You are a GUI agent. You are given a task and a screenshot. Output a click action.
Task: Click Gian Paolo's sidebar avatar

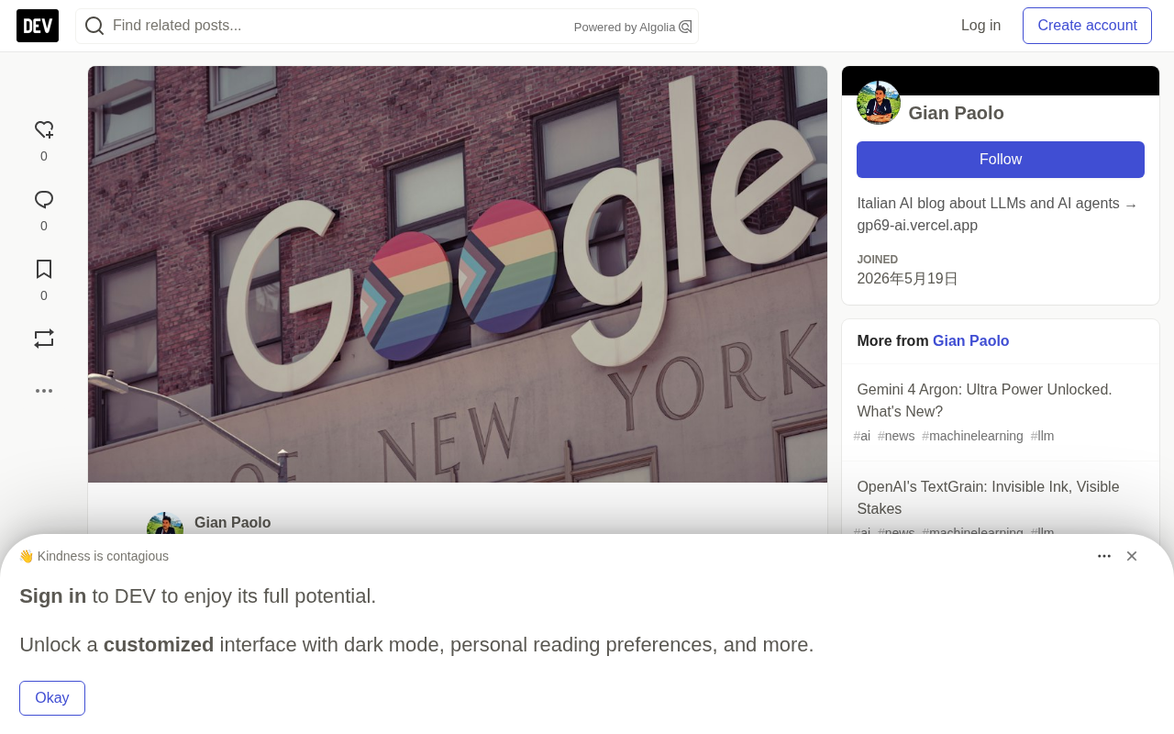click(x=879, y=103)
